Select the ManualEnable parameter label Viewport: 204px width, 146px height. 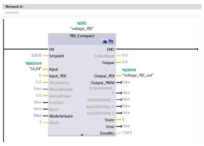coord(61,89)
